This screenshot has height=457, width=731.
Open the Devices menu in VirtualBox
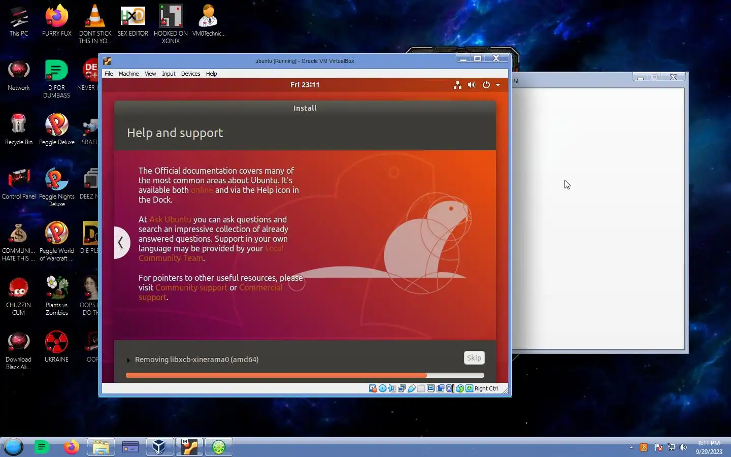190,74
